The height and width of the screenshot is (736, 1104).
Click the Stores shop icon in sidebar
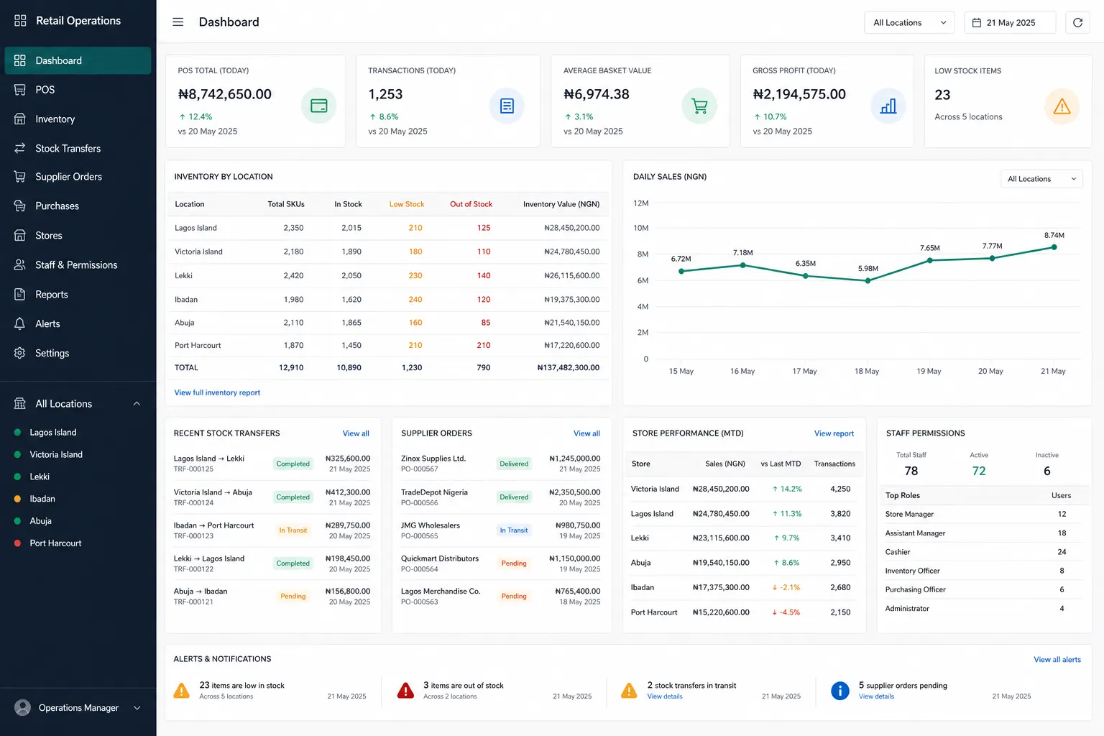point(20,236)
